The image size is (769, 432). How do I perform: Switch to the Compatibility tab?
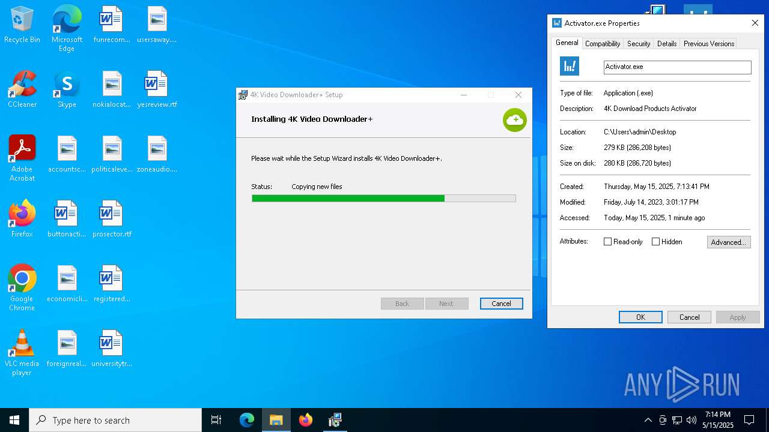click(603, 44)
